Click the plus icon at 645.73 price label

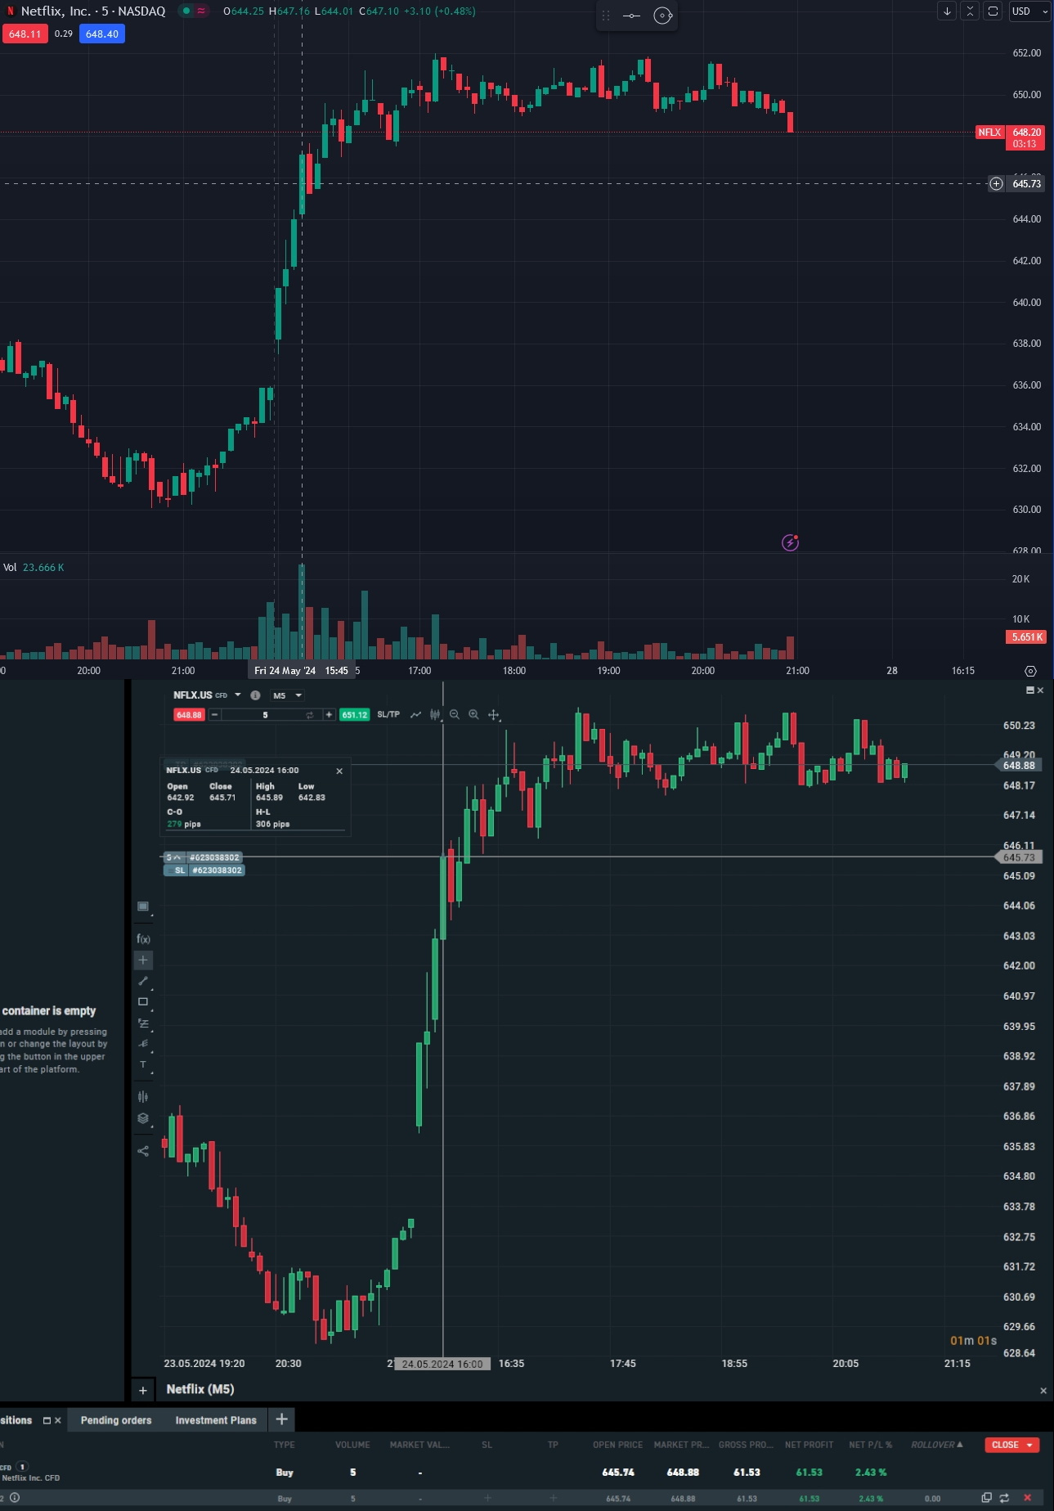[x=996, y=184]
